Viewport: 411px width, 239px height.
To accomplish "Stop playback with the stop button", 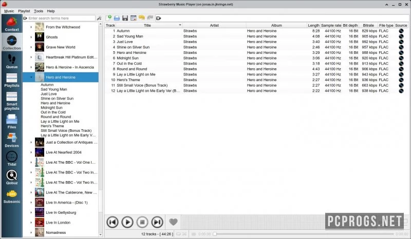I will [x=142, y=222].
